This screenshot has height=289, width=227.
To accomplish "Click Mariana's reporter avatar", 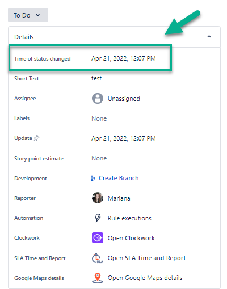I will click(x=98, y=198).
